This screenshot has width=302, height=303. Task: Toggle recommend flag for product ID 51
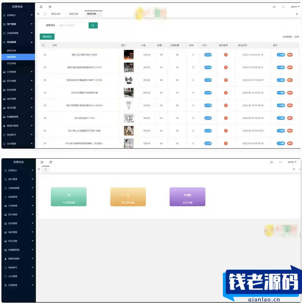coord(226,93)
